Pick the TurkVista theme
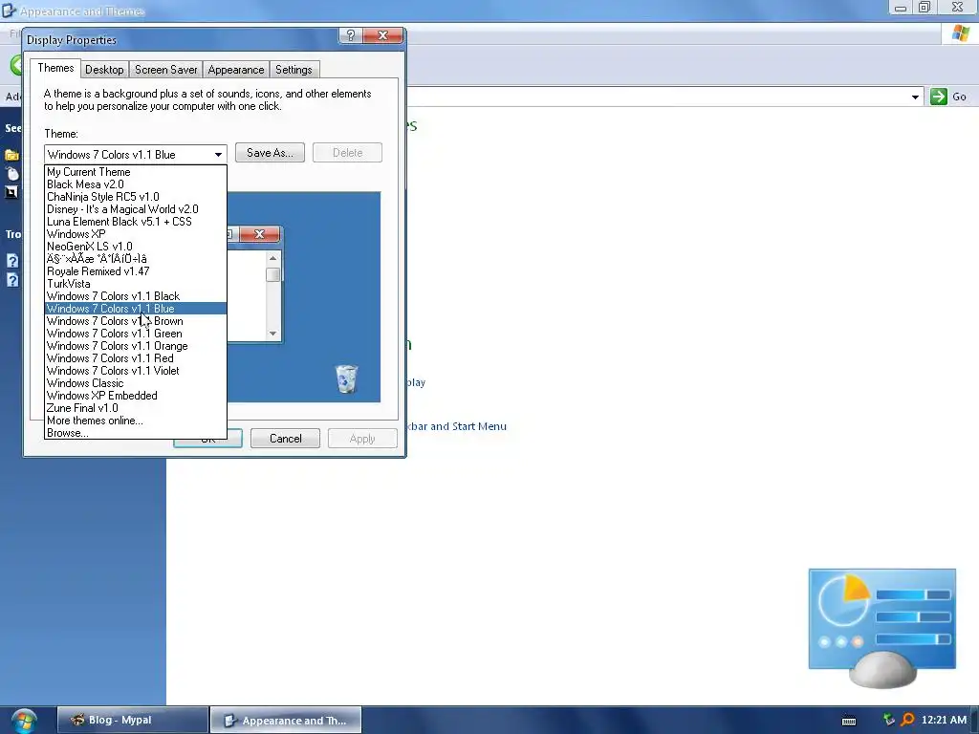The image size is (979, 734). 136,284
